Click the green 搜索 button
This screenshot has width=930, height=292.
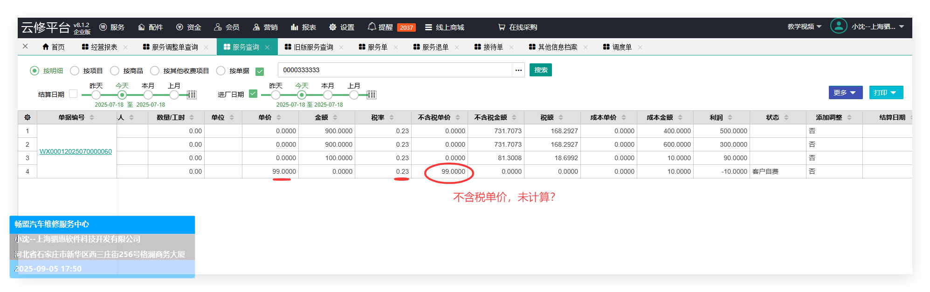click(x=540, y=70)
